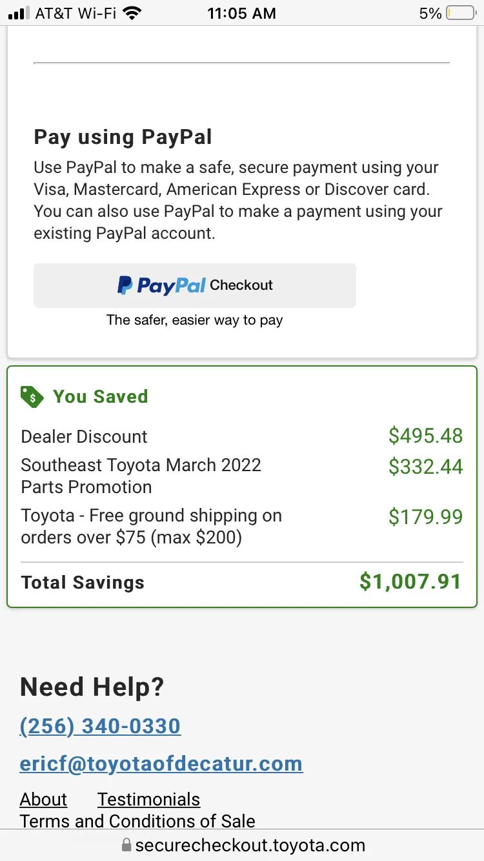
Task: Tap the cellular signal bars icon
Action: click(20, 13)
